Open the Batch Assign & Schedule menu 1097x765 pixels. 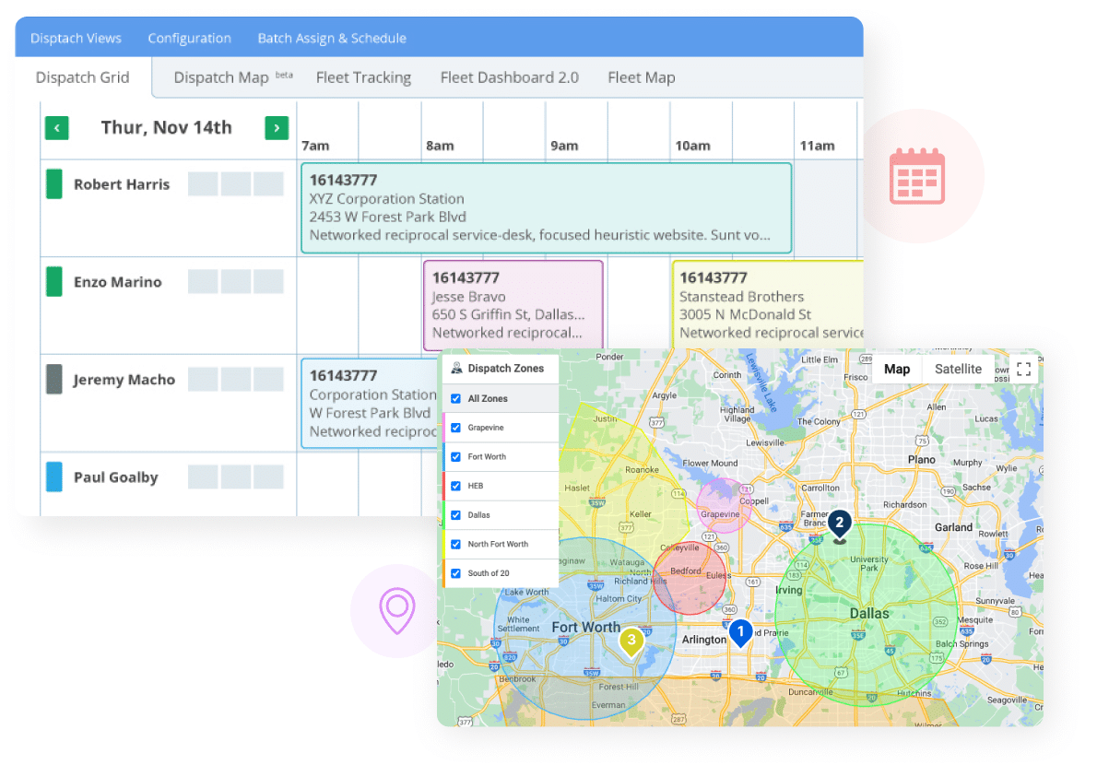(332, 38)
